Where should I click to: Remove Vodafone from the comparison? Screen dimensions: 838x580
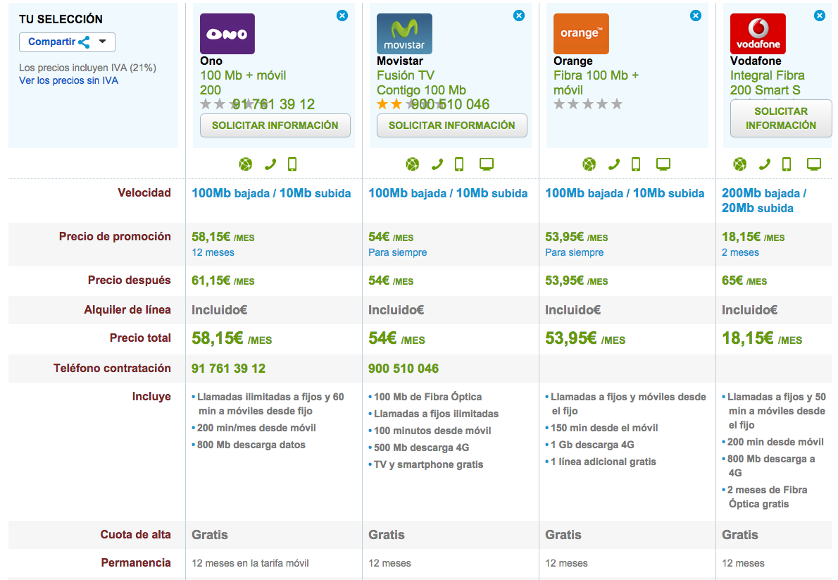[x=819, y=16]
